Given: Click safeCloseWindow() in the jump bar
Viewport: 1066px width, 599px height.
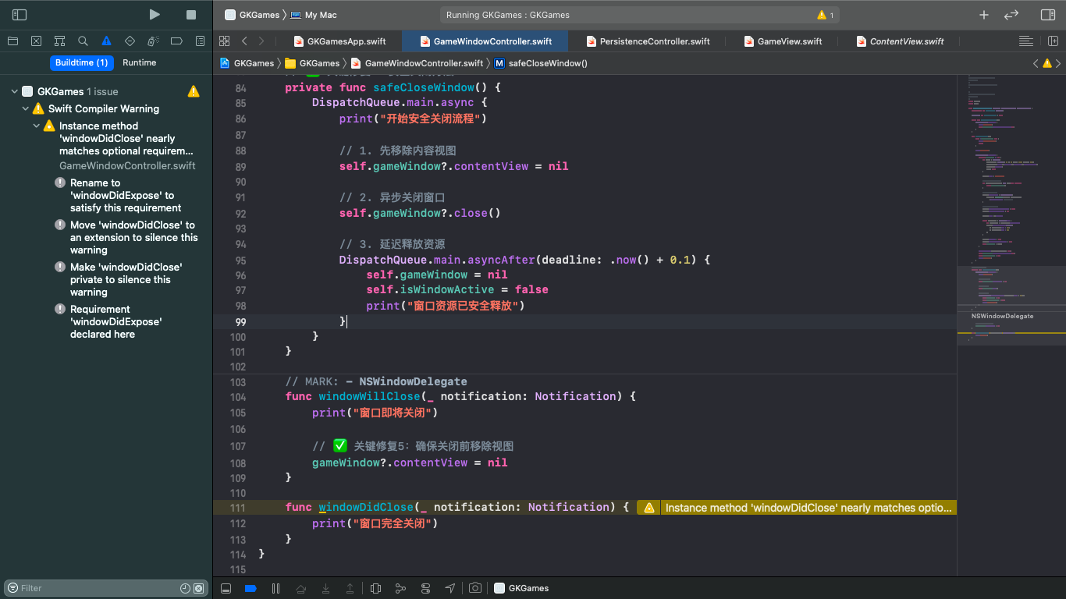Looking at the screenshot, I should 541,63.
